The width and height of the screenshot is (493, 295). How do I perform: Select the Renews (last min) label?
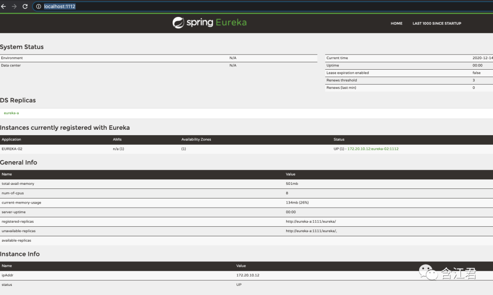pyautogui.click(x=341, y=88)
